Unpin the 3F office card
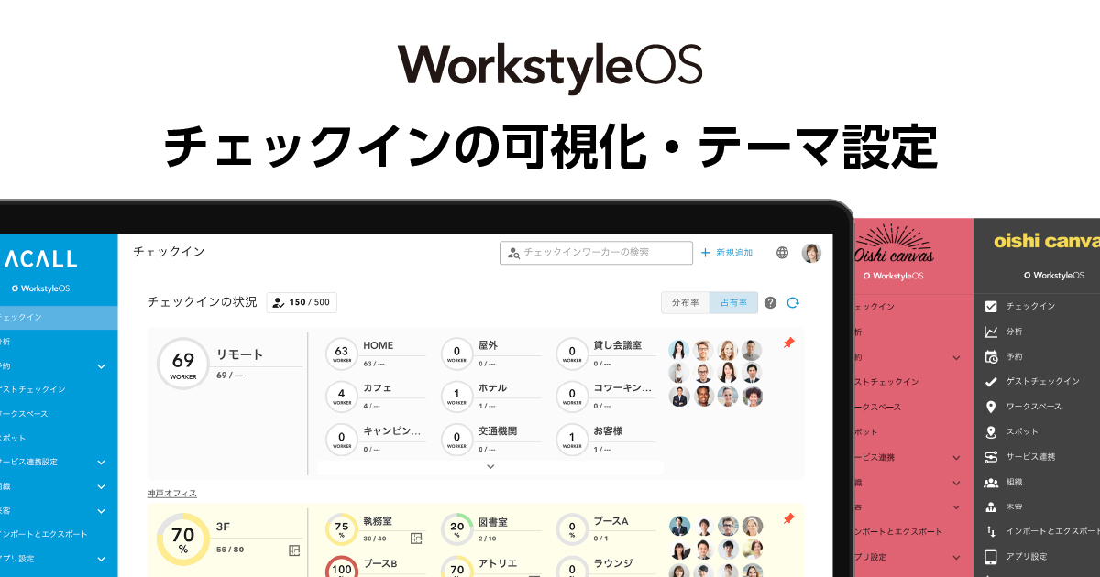1100x577 pixels. tap(788, 518)
